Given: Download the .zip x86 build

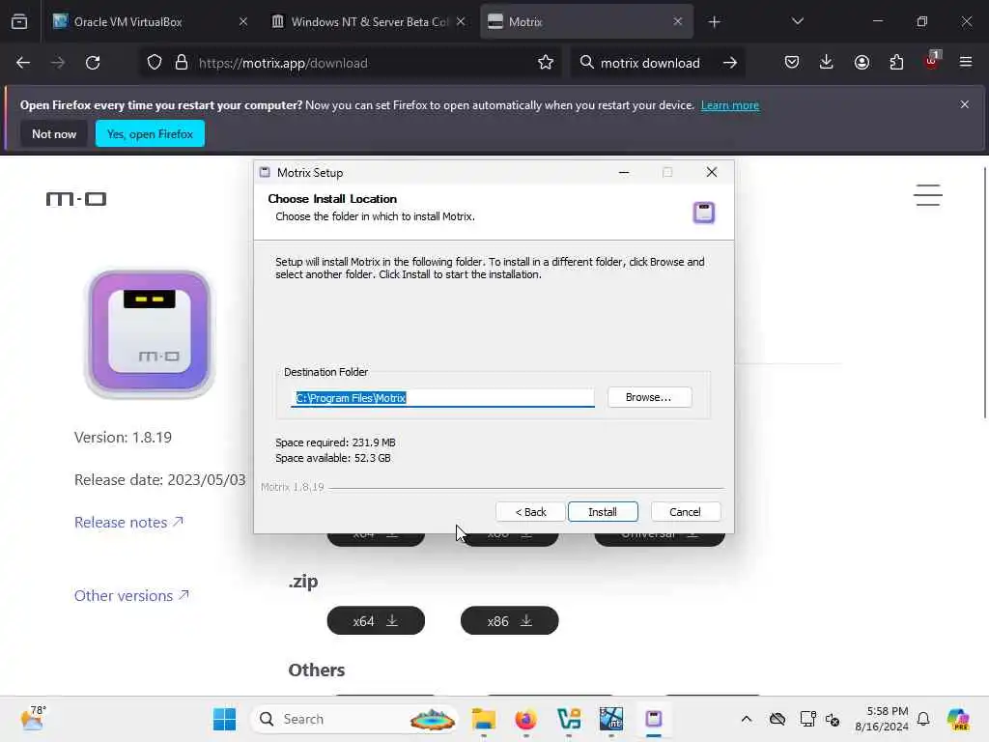Looking at the screenshot, I should (x=510, y=621).
